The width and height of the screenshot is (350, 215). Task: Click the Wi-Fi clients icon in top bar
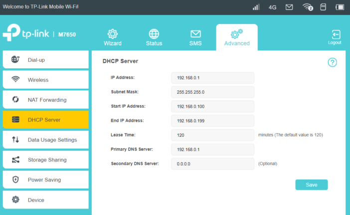pos(308,7)
